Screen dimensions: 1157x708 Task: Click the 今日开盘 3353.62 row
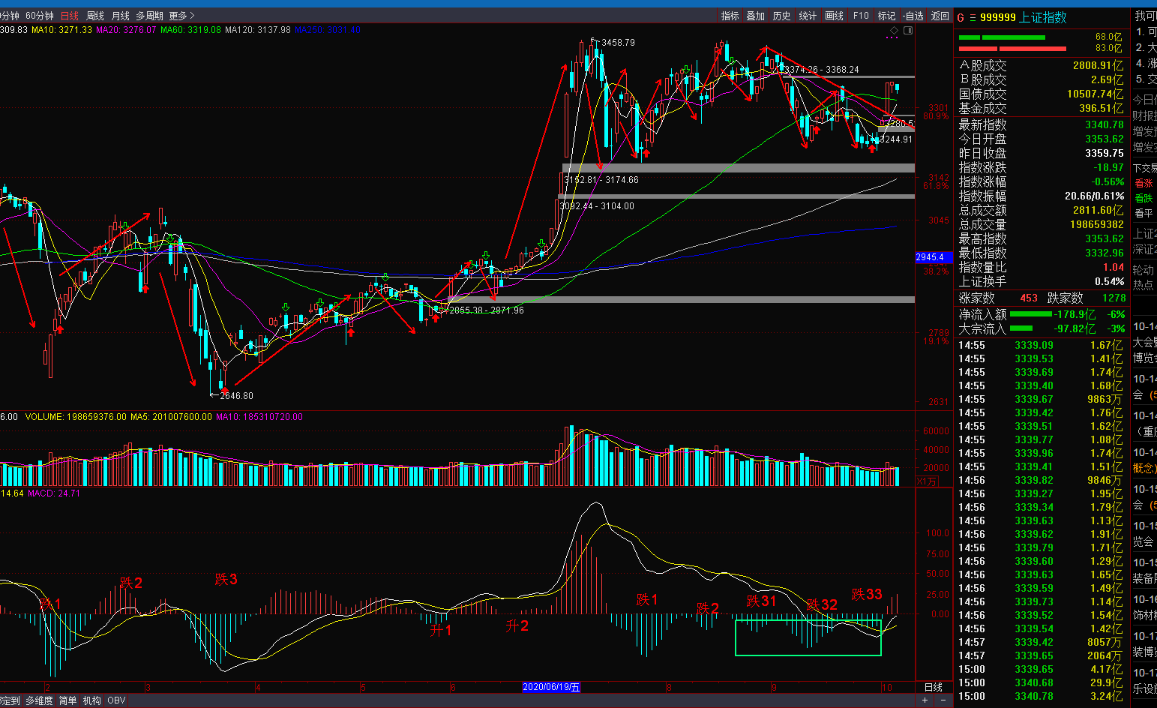point(1041,139)
